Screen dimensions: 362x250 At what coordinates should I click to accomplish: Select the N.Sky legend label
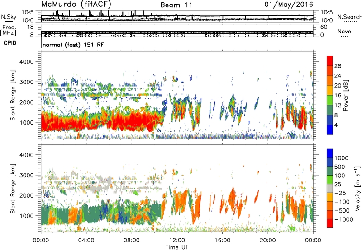(x=9, y=17)
